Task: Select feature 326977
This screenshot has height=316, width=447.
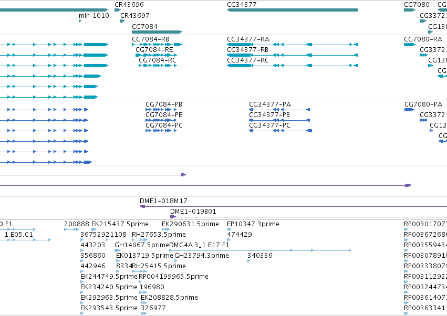Action: point(153,308)
